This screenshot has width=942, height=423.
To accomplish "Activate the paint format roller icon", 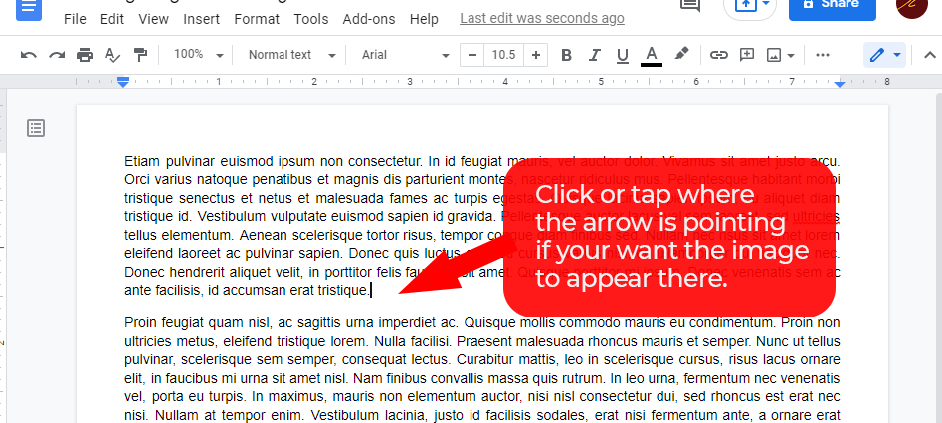I will point(140,55).
